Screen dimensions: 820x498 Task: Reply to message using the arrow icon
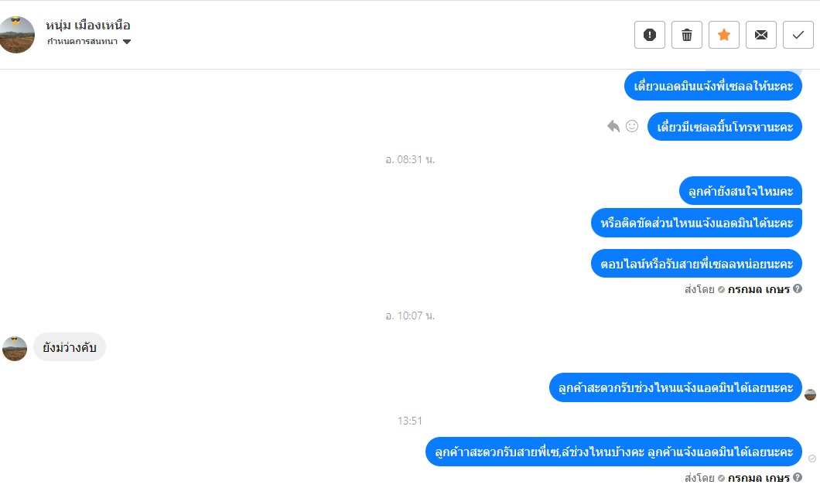pyautogui.click(x=613, y=126)
